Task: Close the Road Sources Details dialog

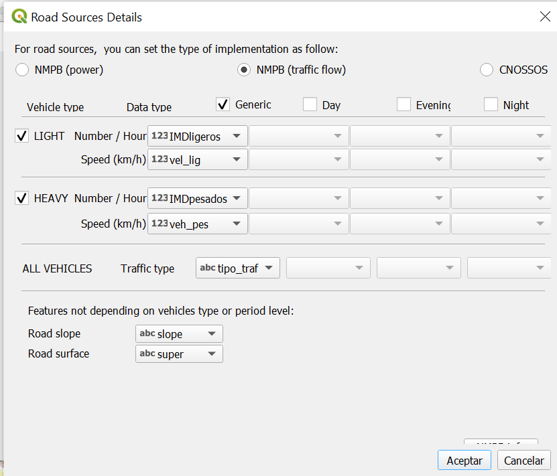Action: [545, 17]
